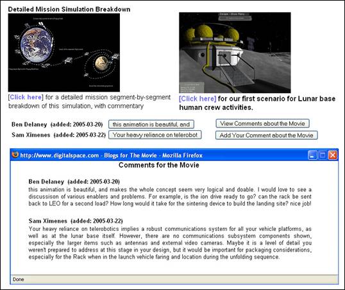Image resolution: width=345 pixels, height=290 pixels.
Task: Click Add Your Comment about the Movie button
Action: coord(267,135)
